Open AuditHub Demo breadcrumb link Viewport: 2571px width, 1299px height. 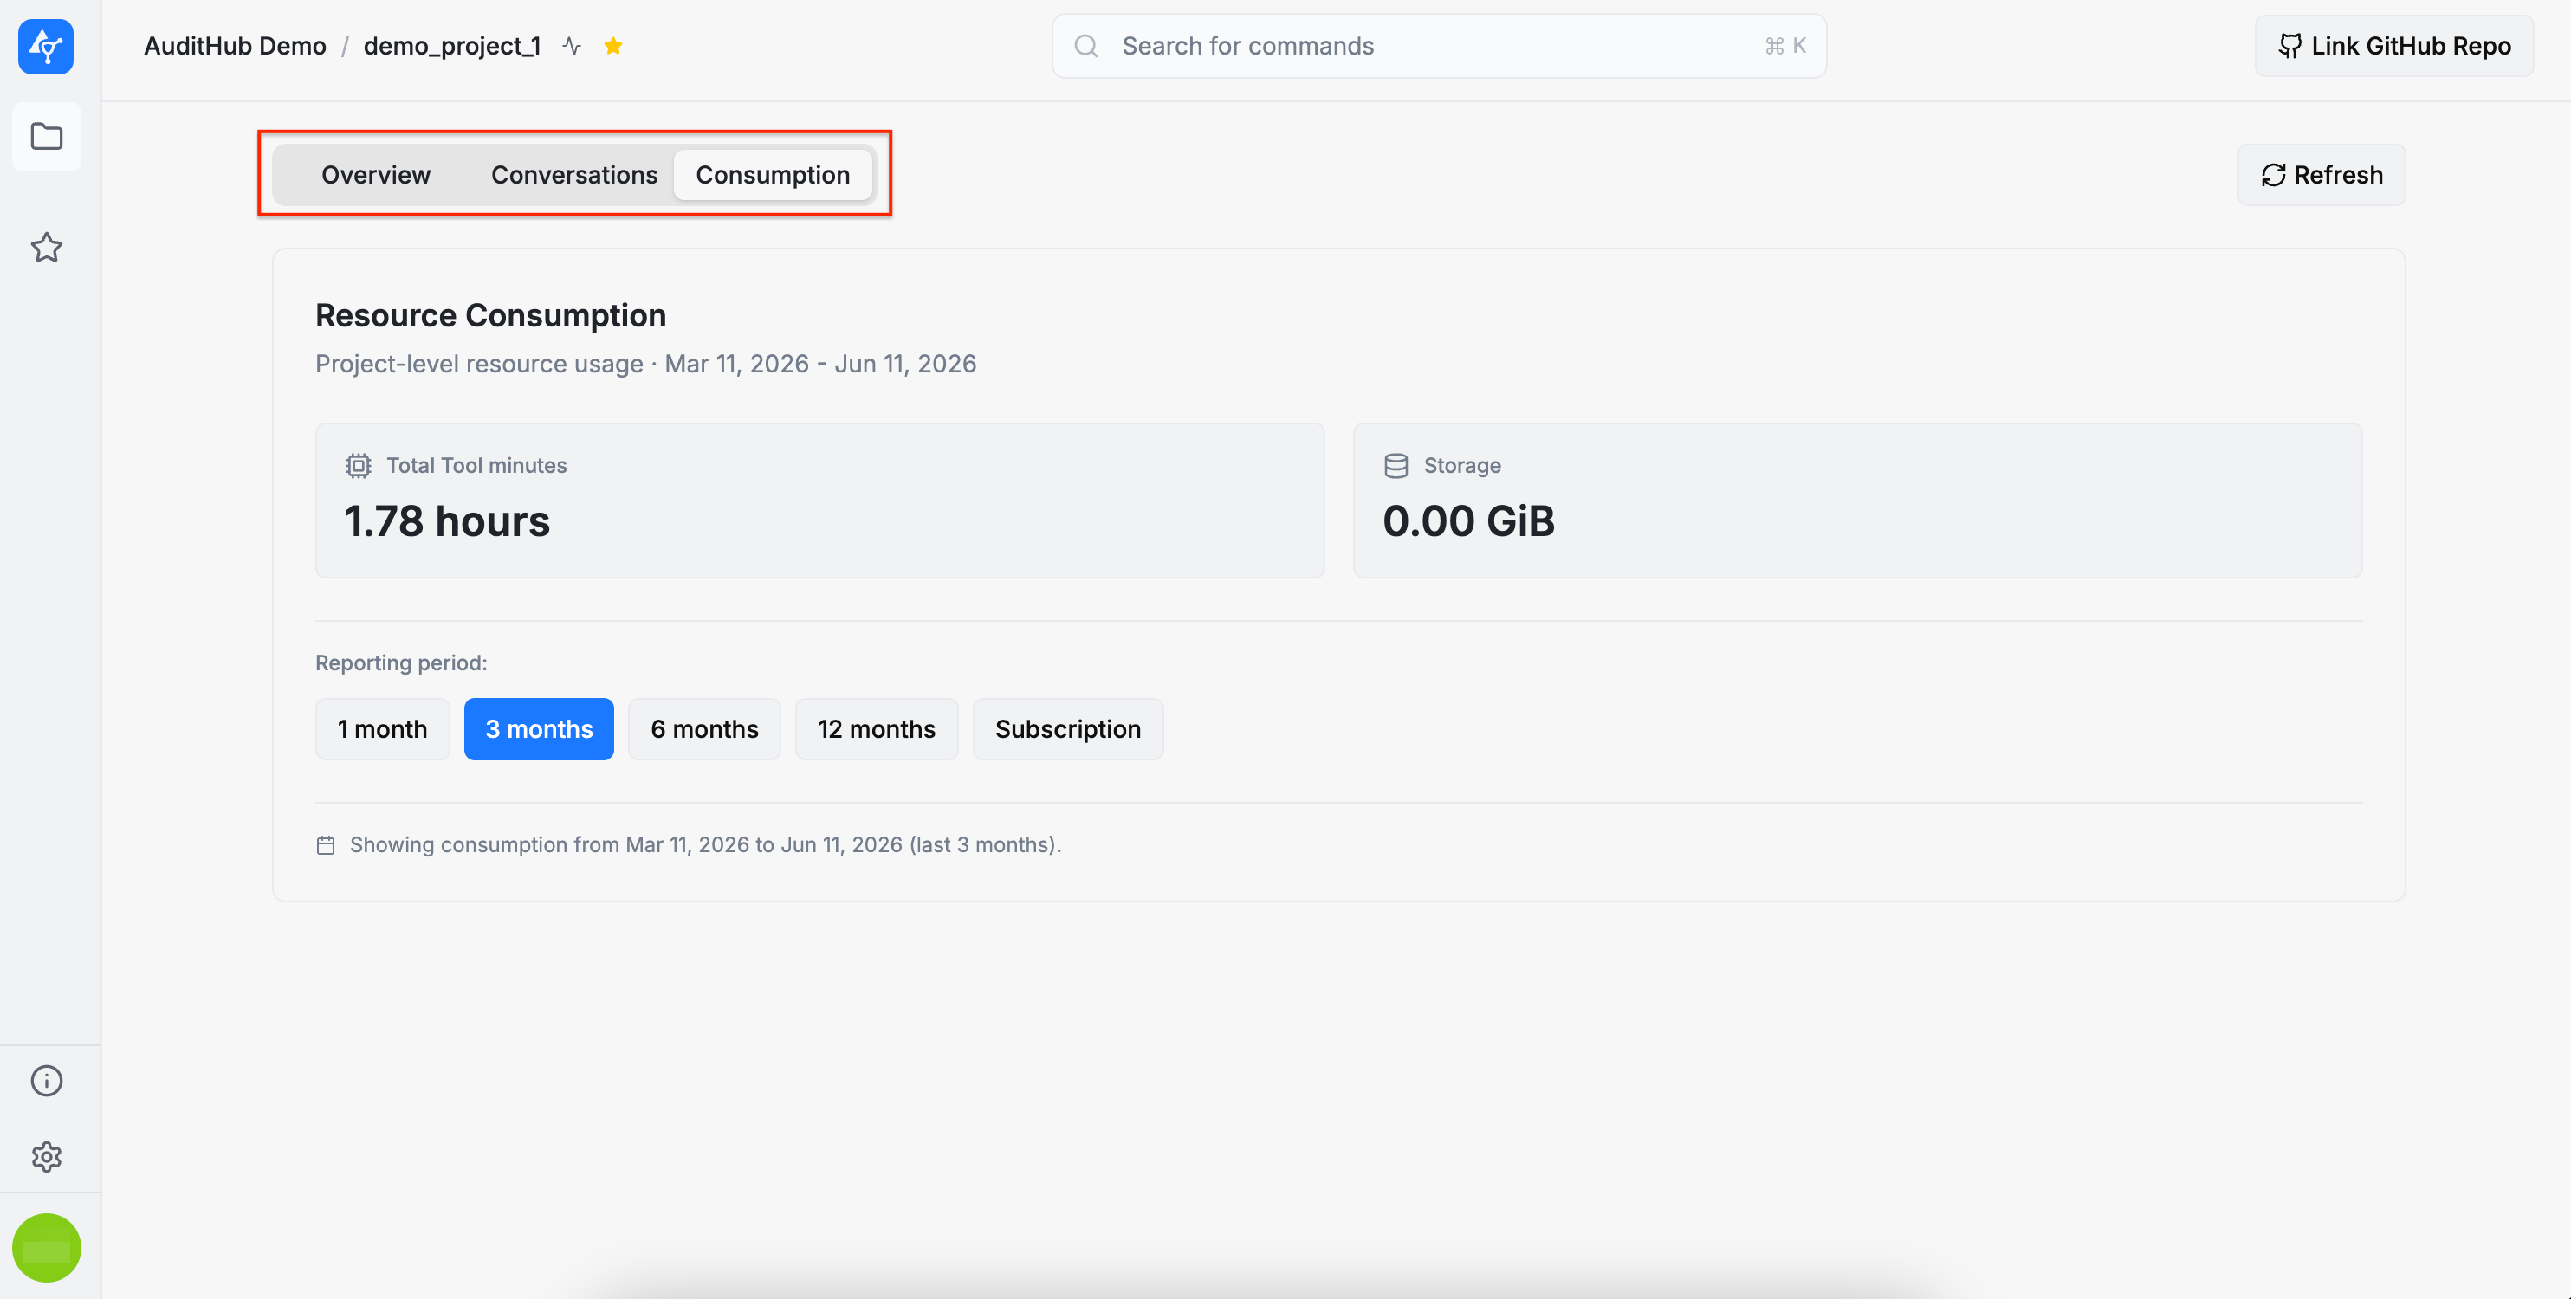235,46
